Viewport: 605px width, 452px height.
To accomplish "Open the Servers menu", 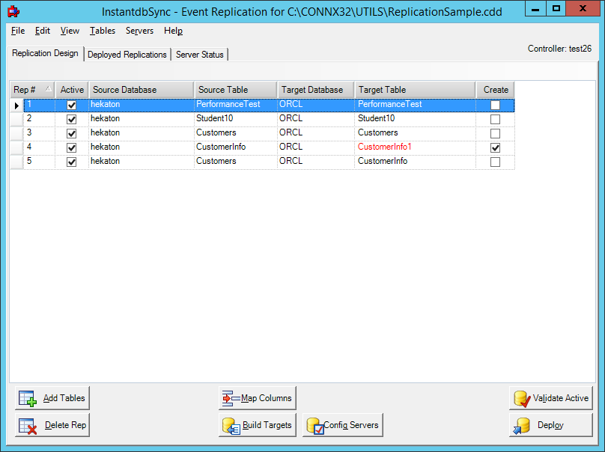I will click(x=139, y=31).
